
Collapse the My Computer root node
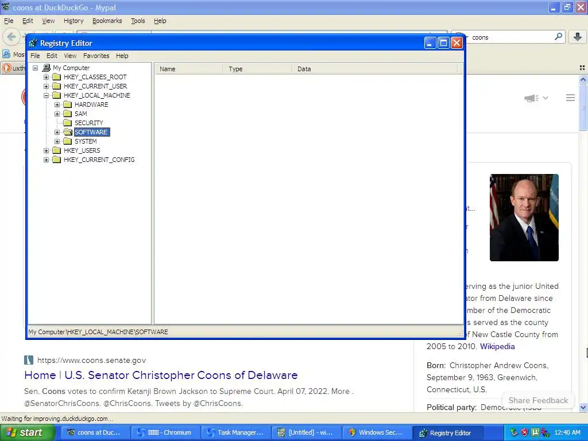pyautogui.click(x=35, y=68)
